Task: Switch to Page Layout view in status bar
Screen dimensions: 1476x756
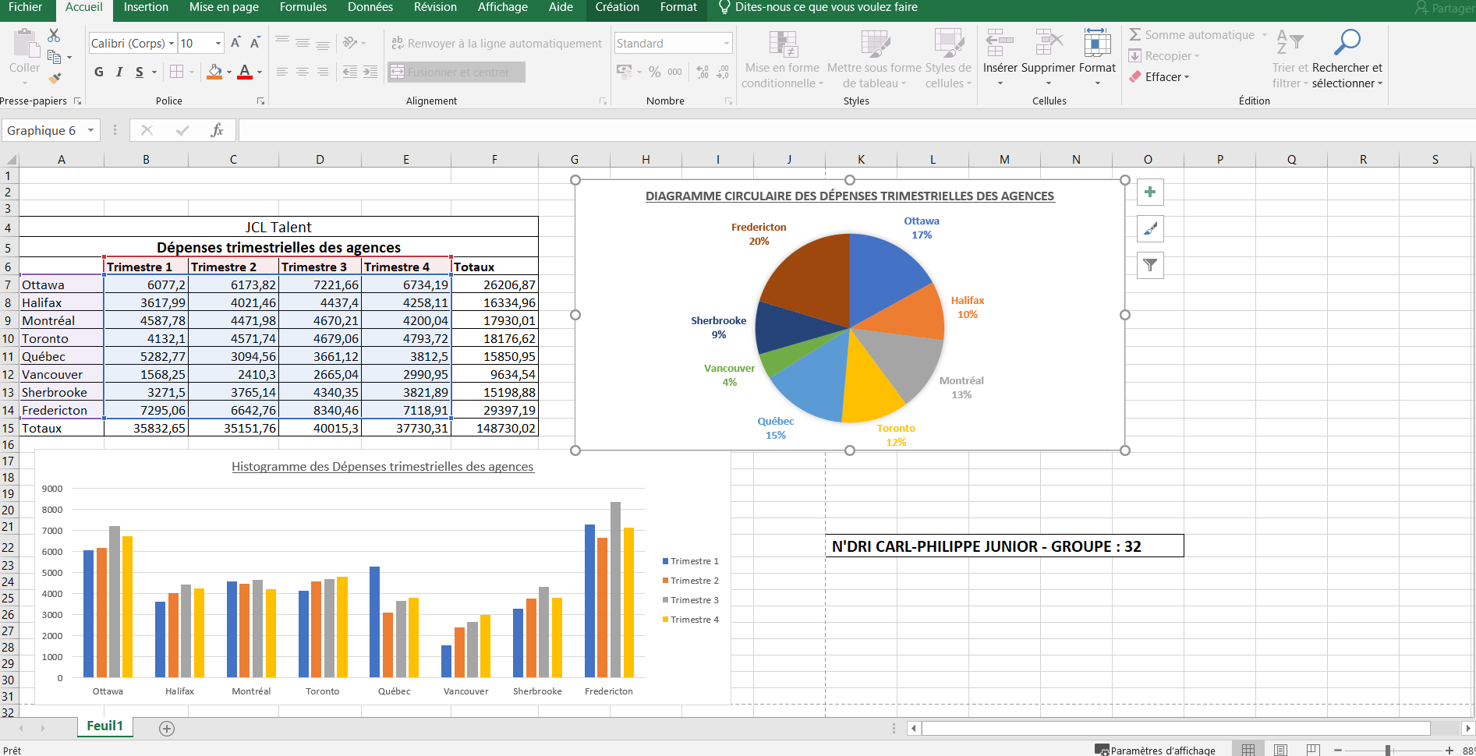Action: click(x=1280, y=750)
